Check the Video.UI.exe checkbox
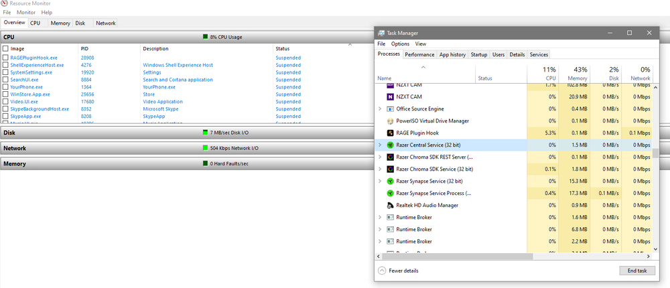This screenshot has width=670, height=288. tap(5, 102)
